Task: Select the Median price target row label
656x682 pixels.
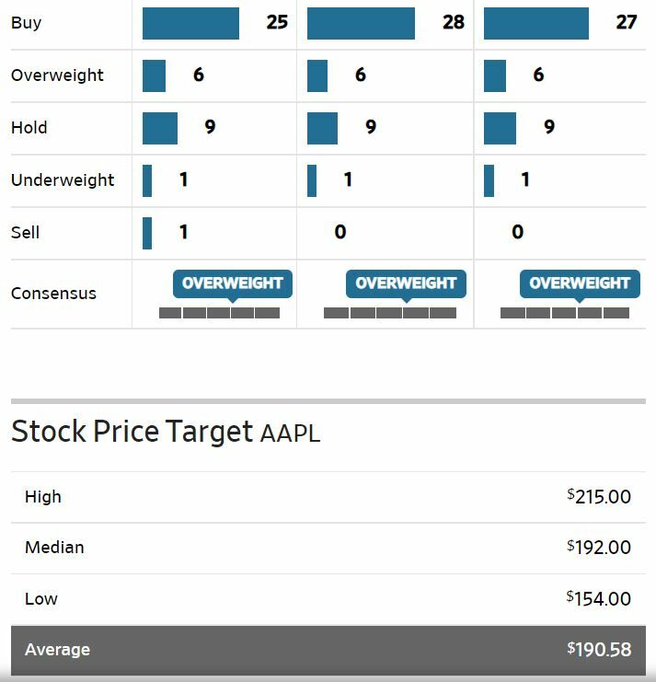Action: [x=54, y=548]
